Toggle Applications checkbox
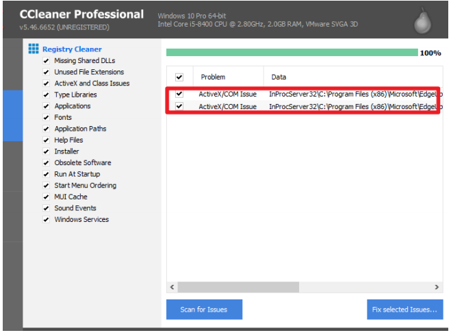This screenshot has height=335, width=451. [x=46, y=106]
